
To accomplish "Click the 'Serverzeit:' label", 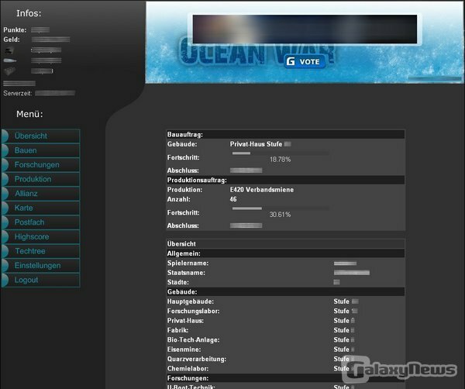I will coord(18,94).
